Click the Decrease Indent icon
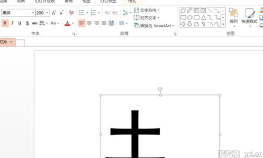Screen dimensions: 263x158 click(x=108, y=13)
